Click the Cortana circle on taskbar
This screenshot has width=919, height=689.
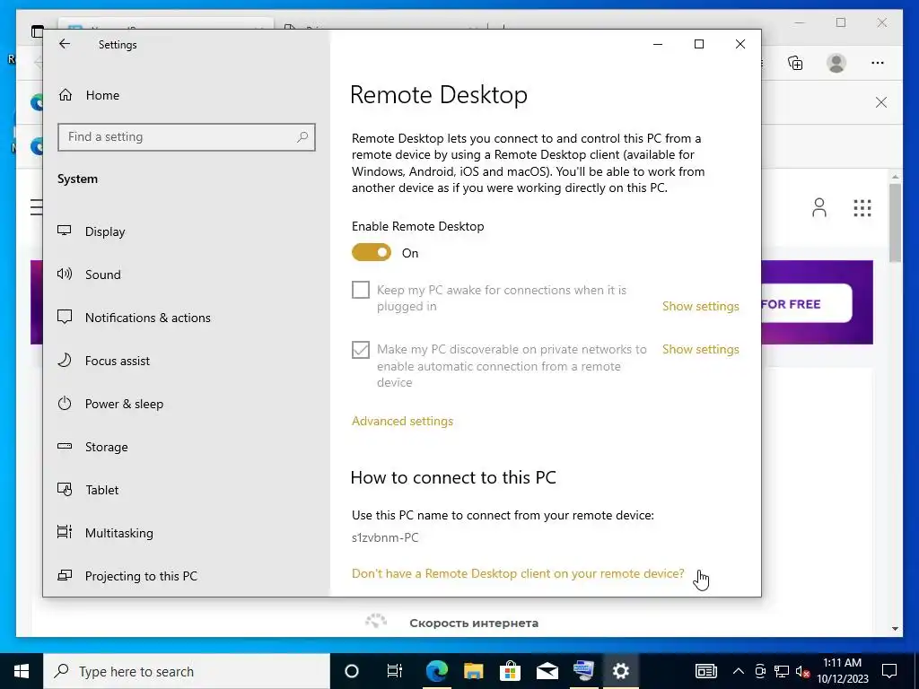coord(352,671)
